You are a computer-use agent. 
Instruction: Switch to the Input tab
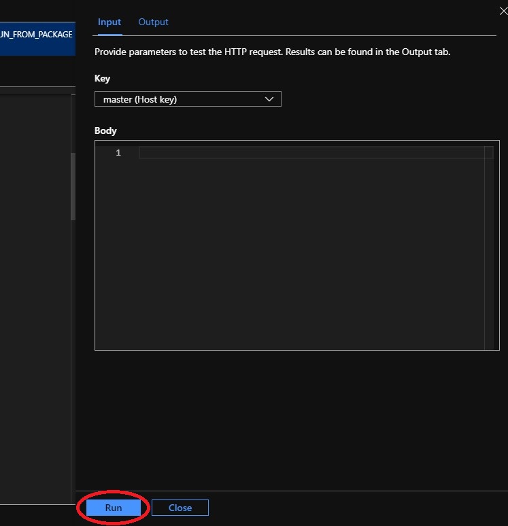[109, 22]
